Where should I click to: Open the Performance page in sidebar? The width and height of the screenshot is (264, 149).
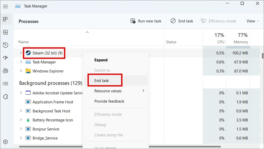(x=5, y=32)
